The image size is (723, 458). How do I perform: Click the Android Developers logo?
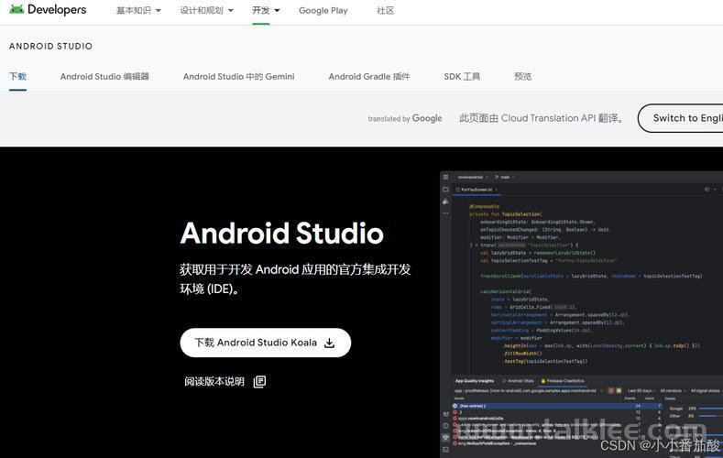48,9
